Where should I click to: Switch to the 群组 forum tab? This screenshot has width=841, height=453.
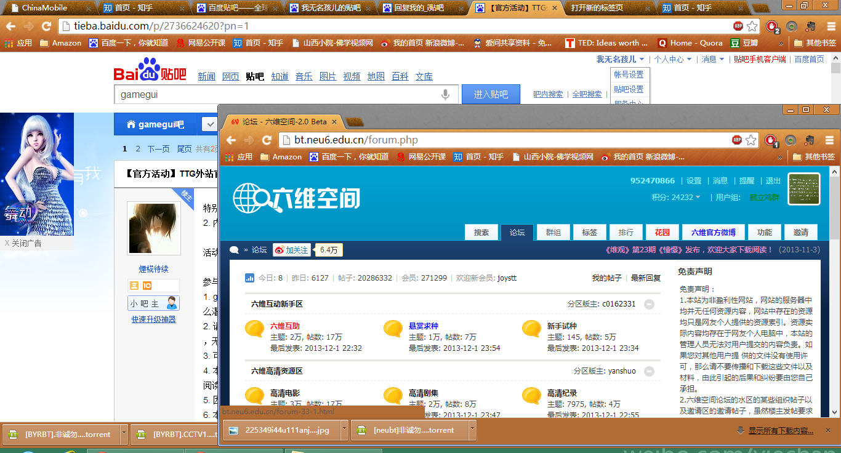[x=553, y=233]
